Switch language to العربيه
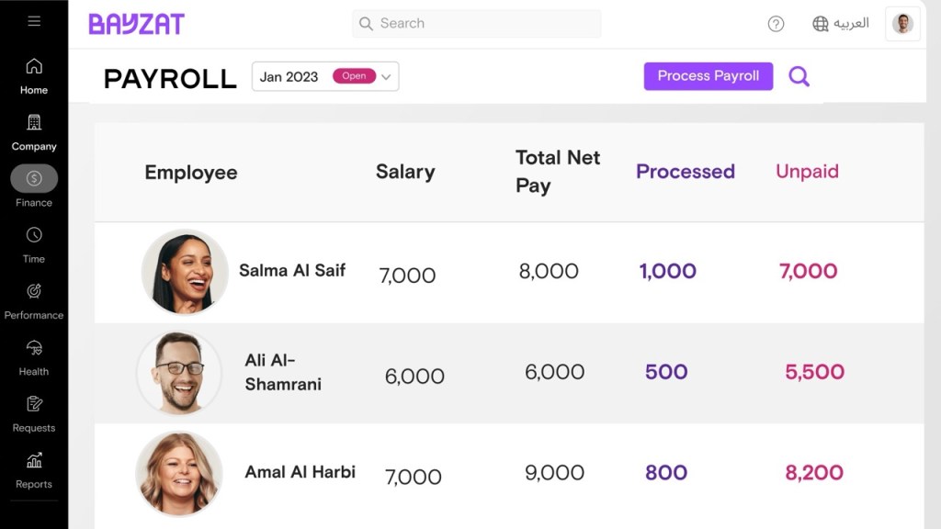The height and width of the screenshot is (529, 941). coord(850,24)
